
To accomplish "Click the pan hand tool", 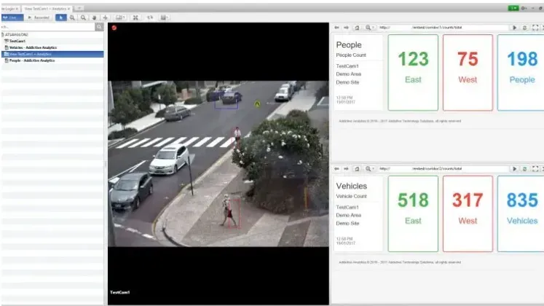I will click(x=95, y=17).
